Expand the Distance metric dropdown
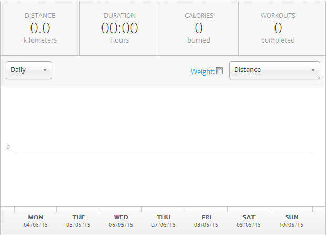The image size is (326, 235). [x=274, y=70]
